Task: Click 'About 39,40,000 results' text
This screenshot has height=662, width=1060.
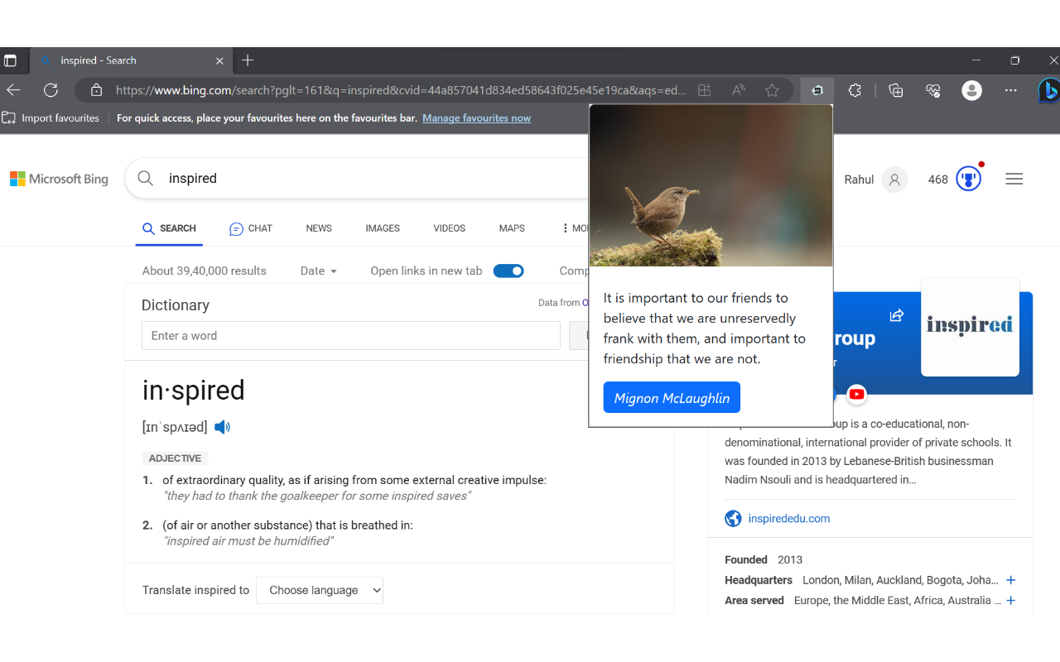Action: [205, 271]
